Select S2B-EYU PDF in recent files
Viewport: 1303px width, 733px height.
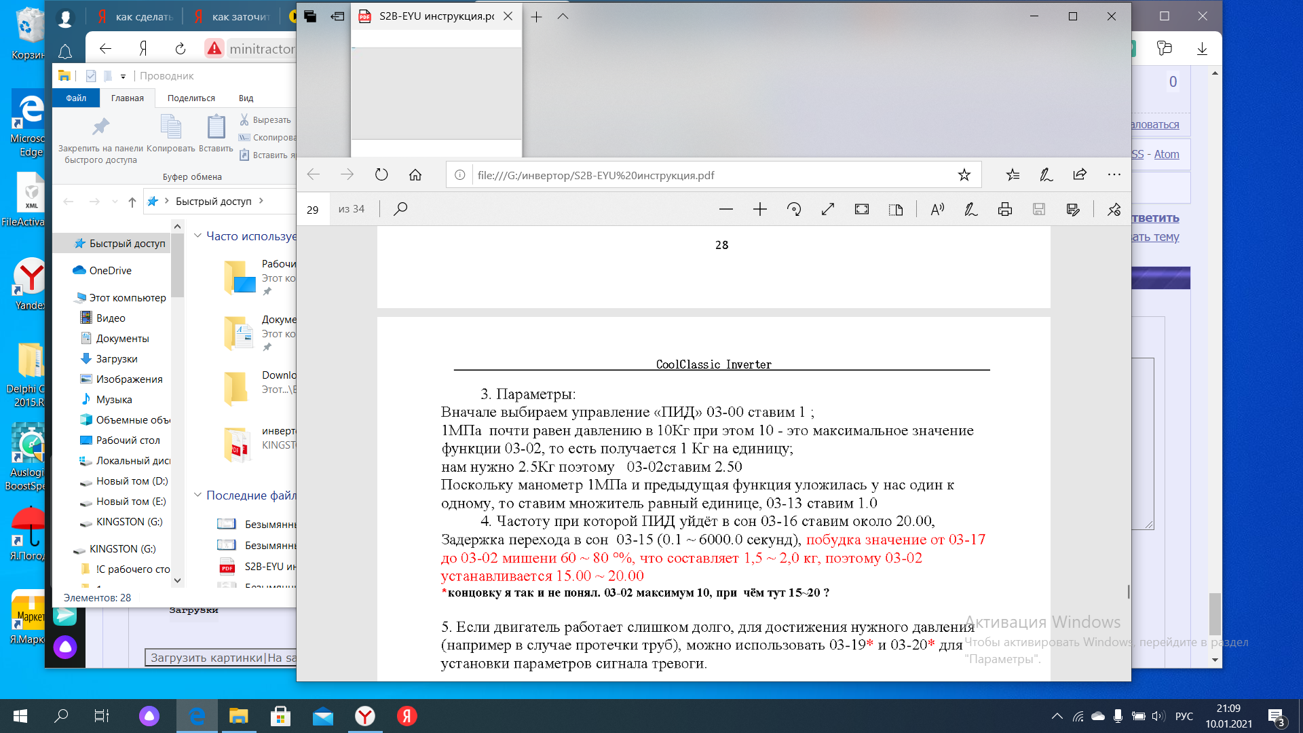(x=257, y=567)
